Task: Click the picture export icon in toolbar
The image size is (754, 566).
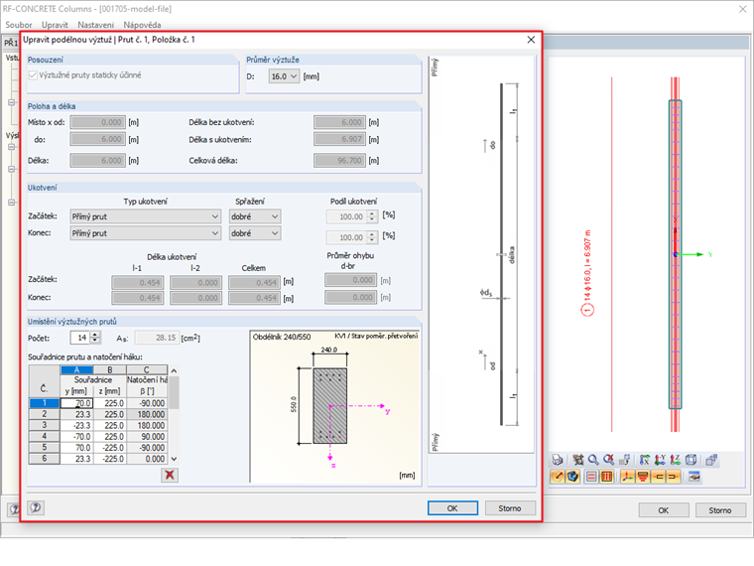Action: (x=694, y=477)
